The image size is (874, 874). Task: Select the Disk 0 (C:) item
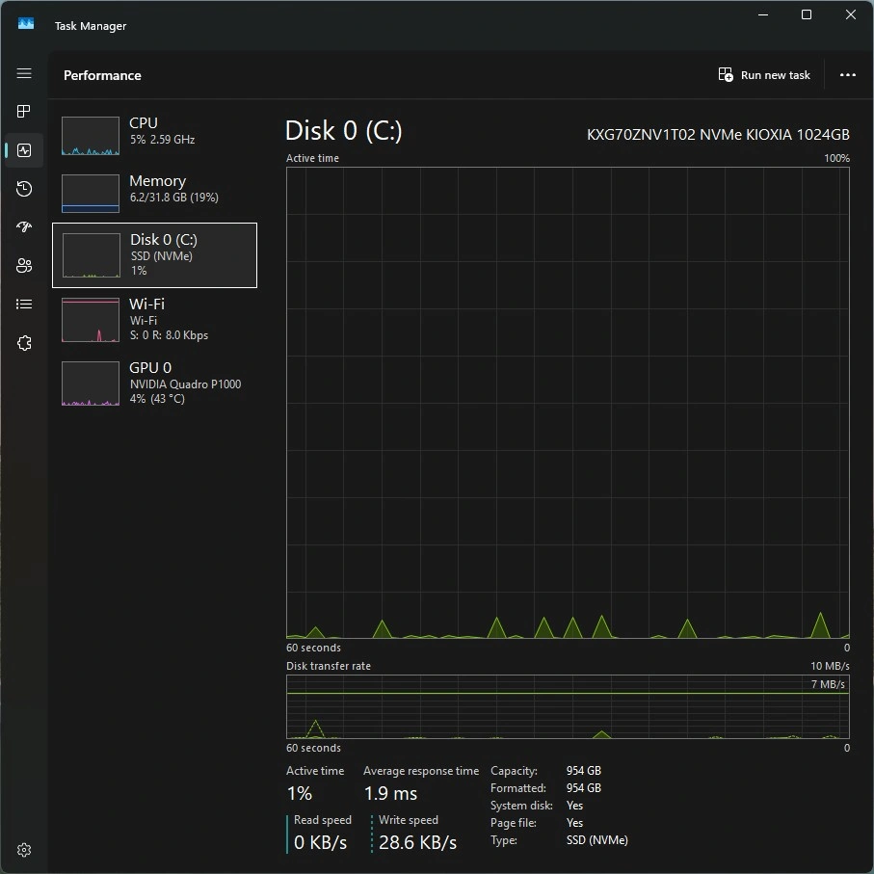[154, 255]
